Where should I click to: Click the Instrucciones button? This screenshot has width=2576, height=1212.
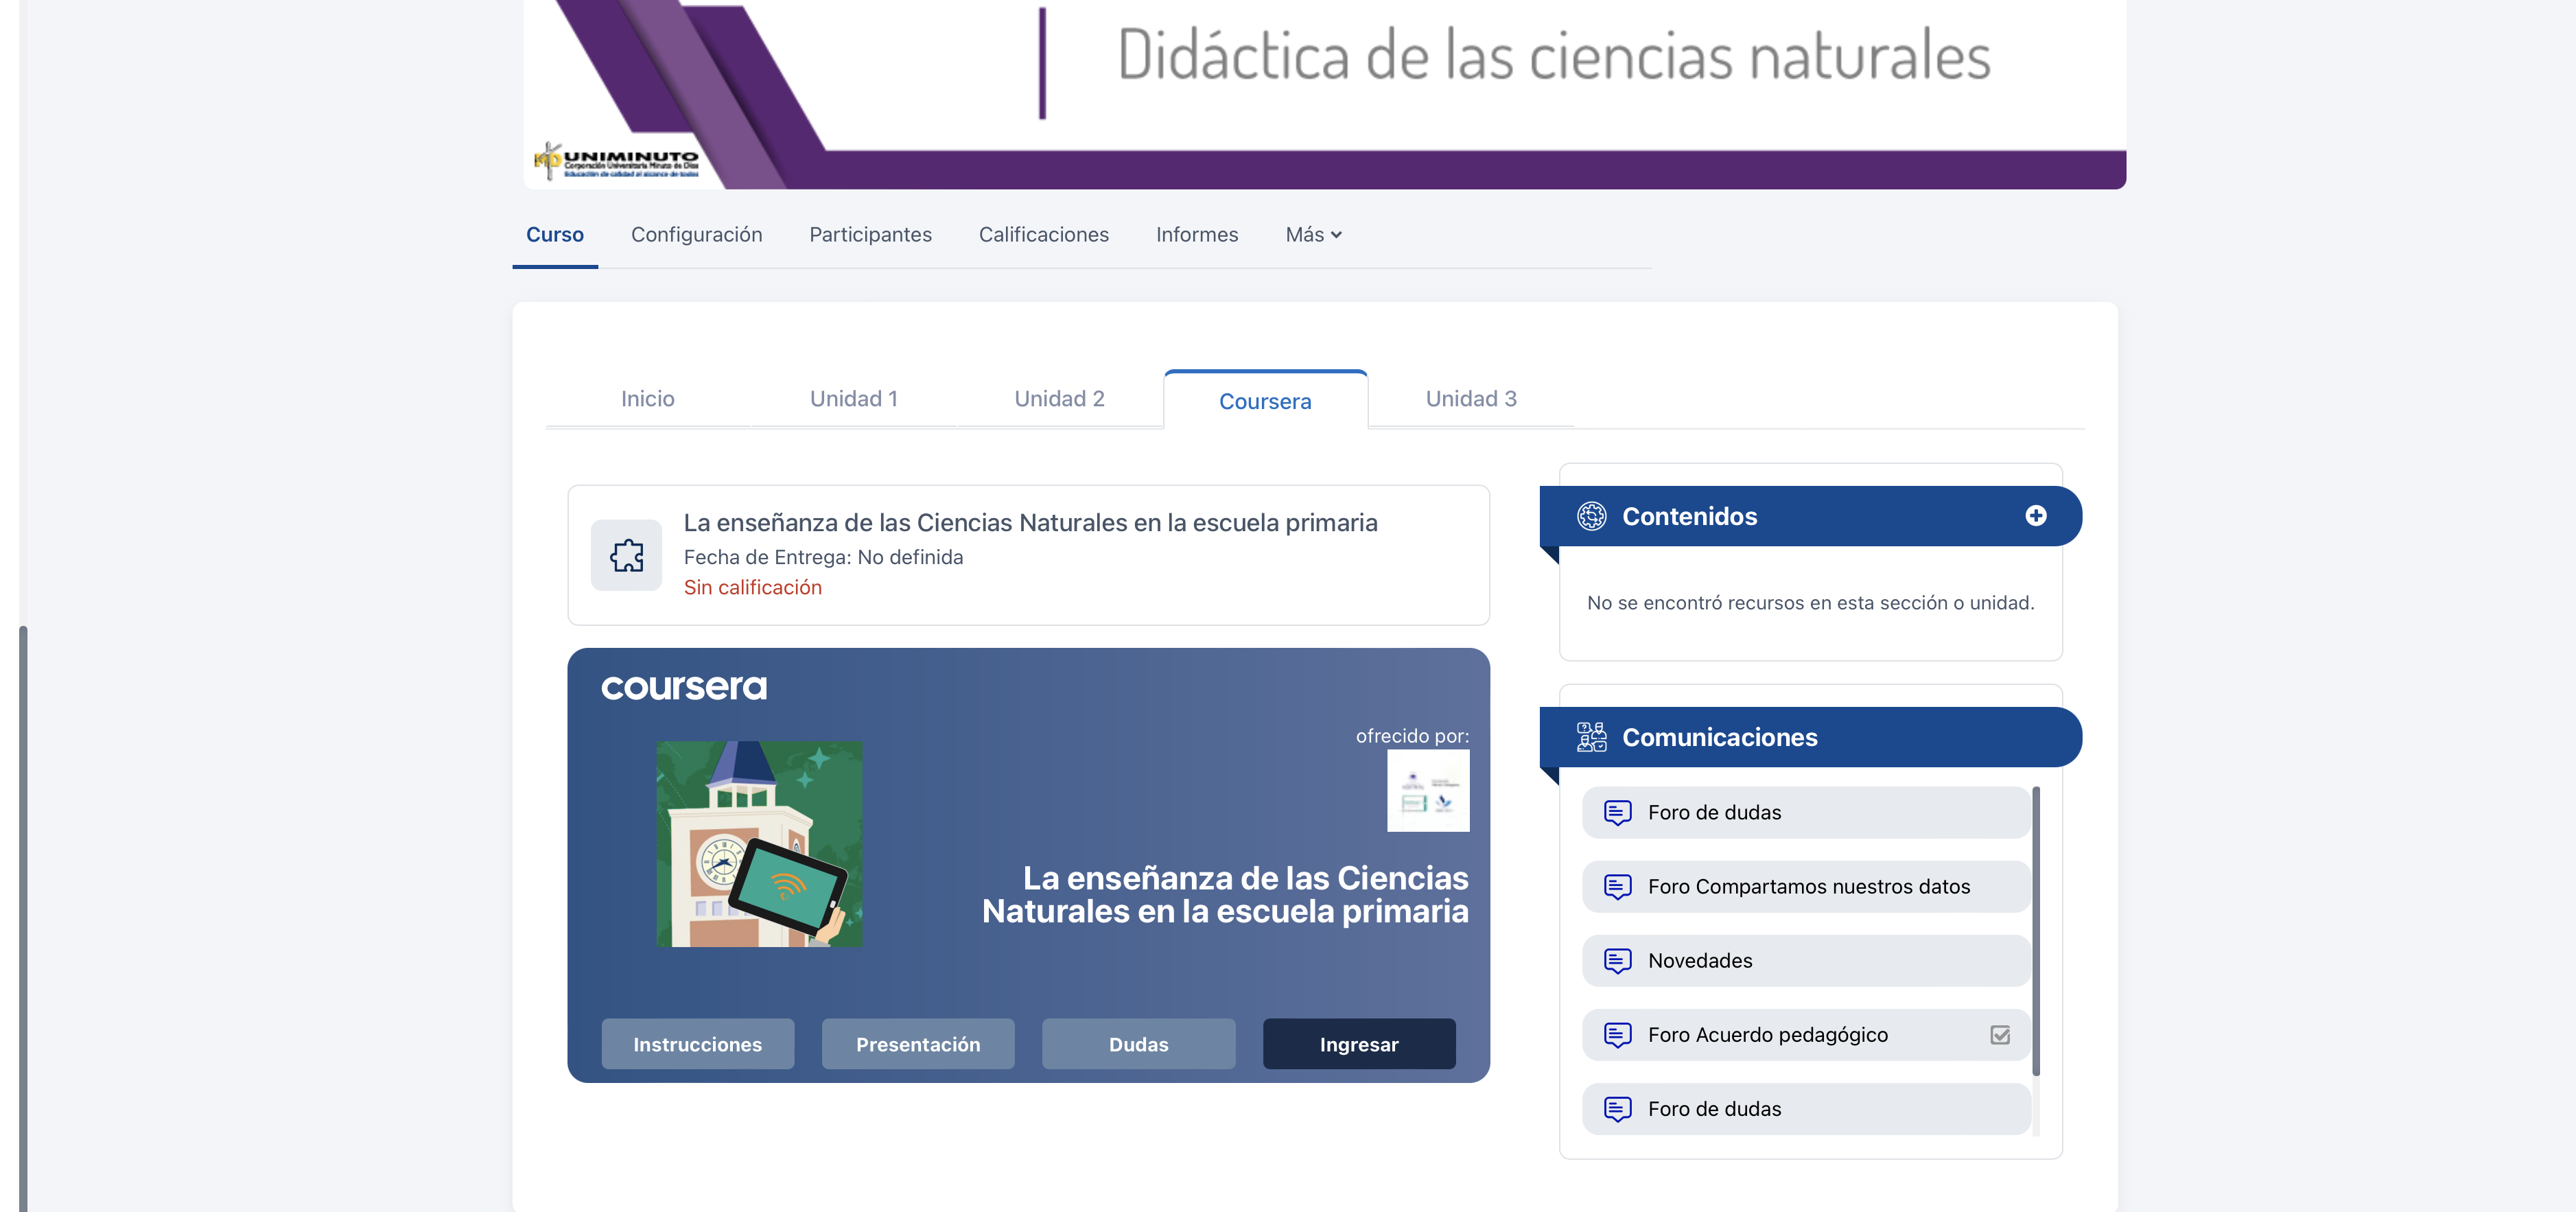pos(697,1044)
